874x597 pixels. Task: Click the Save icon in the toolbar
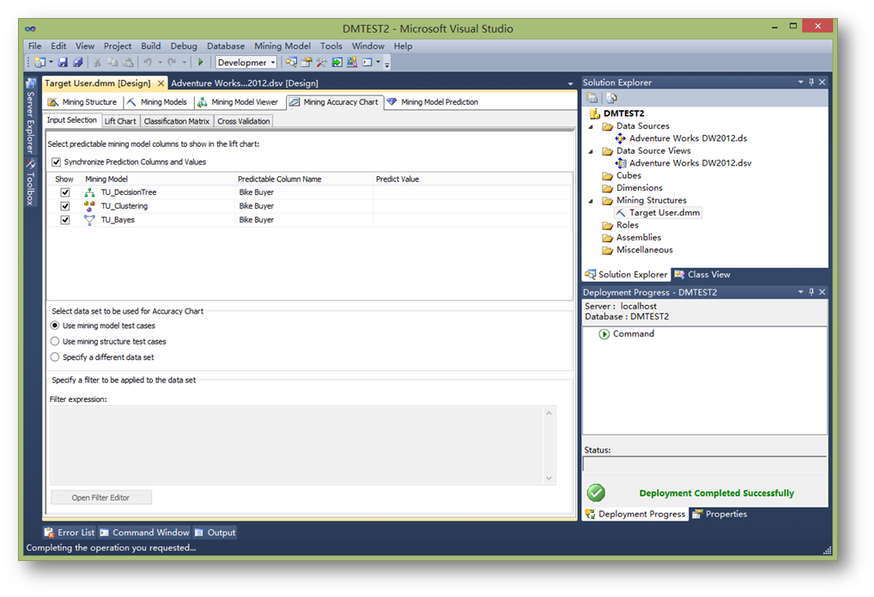[x=64, y=63]
